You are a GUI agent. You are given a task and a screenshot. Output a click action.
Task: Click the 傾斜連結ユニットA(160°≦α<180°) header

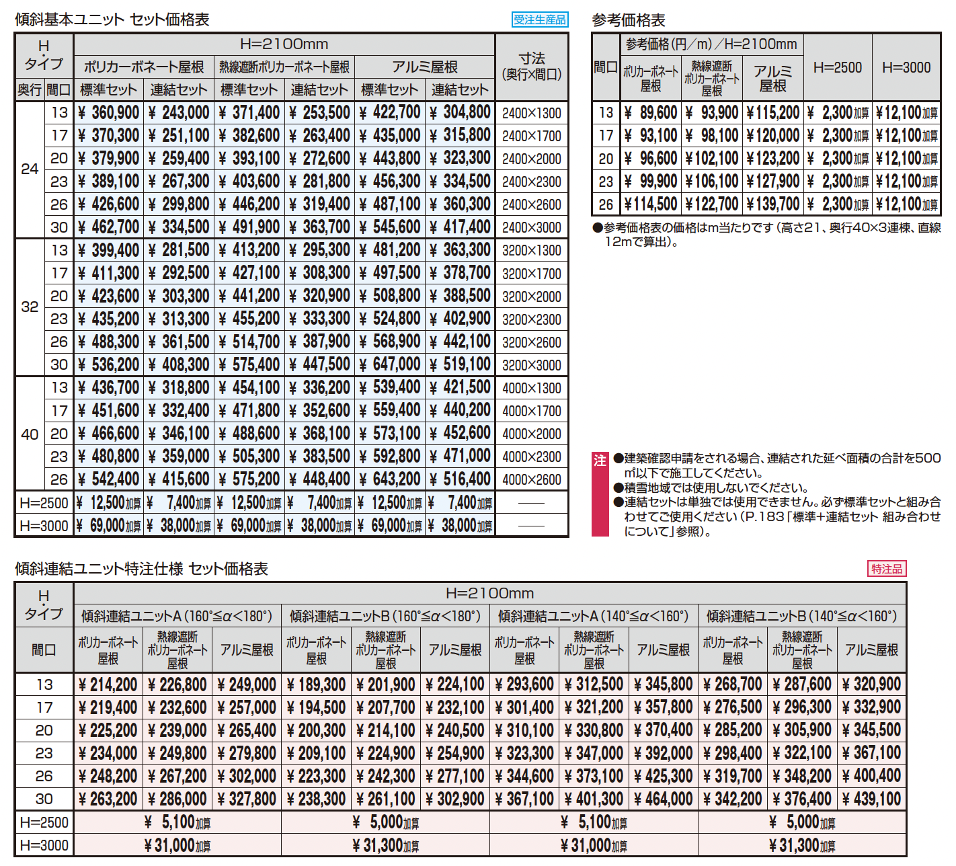(x=177, y=617)
